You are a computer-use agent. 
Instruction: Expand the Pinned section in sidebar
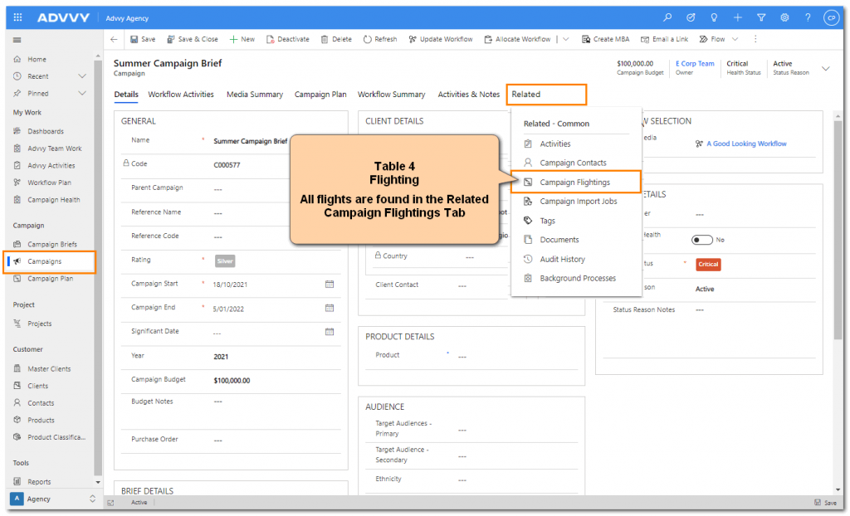click(82, 94)
